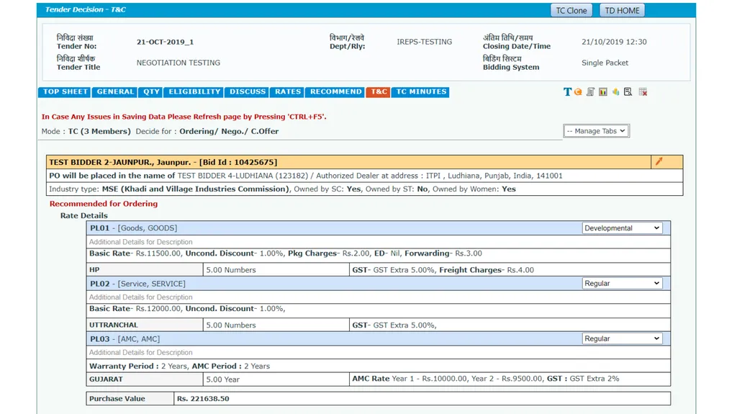Click the HP consignee cell
Screen dimensions: 737x414
coord(145,269)
